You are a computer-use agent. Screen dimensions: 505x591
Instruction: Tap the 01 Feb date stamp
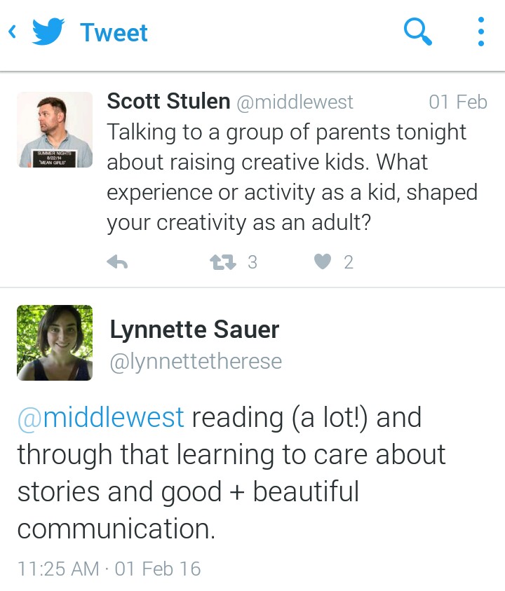457,102
